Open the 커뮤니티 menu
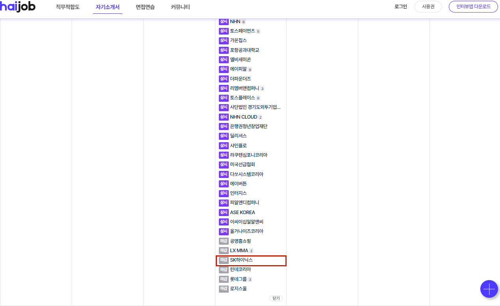The image size is (500, 306). 180,7
